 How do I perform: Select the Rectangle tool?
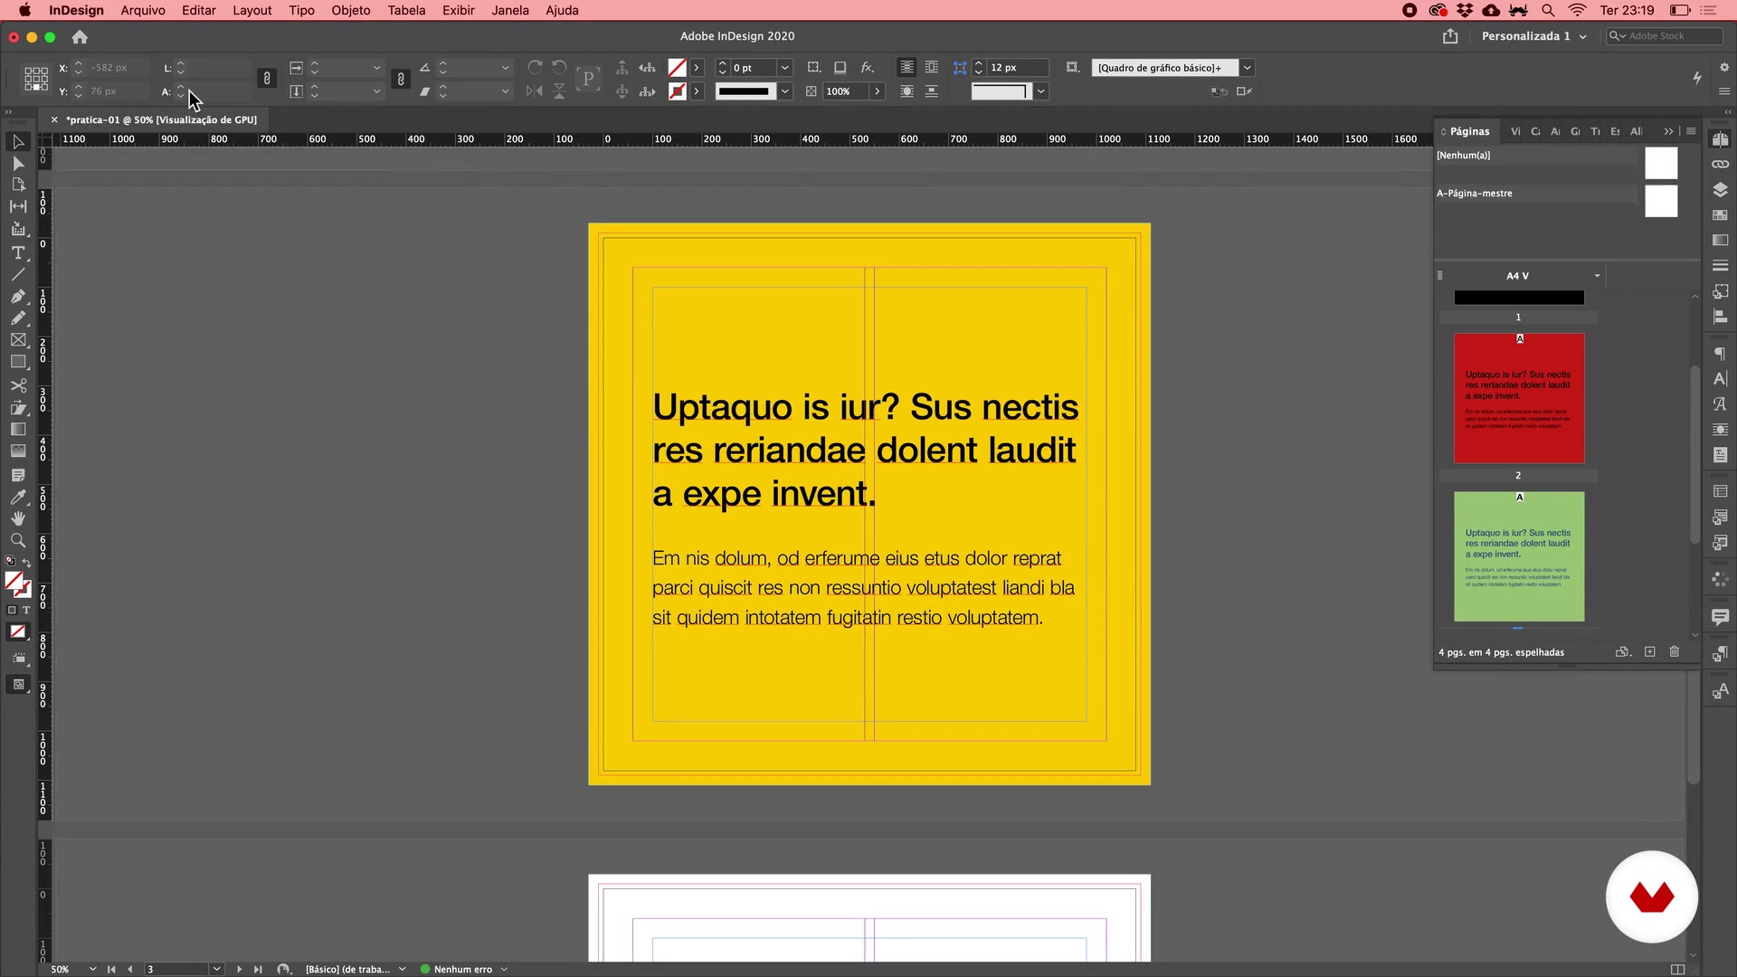pyautogui.click(x=18, y=362)
